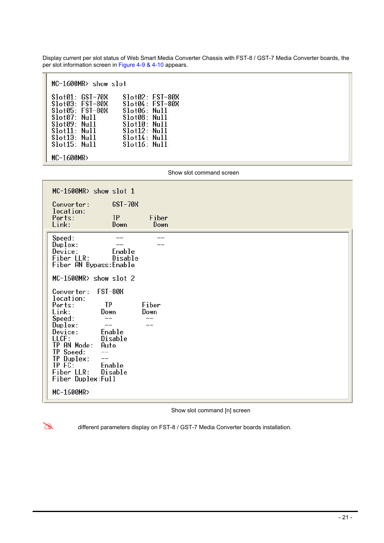Click the red note icon
This screenshot has width=384, height=543.
(x=48, y=426)
